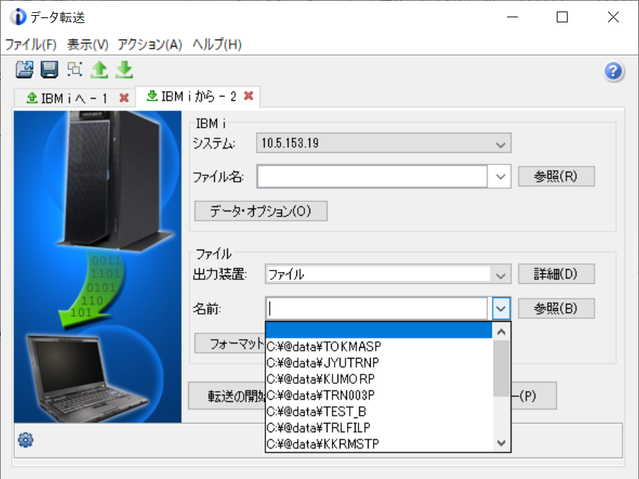Open the アクション(A) menu
Viewport: 639px width, 479px height.
(x=149, y=45)
